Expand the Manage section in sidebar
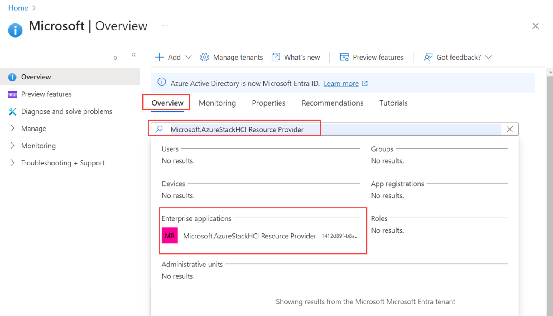The width and height of the screenshot is (553, 316). [x=33, y=129]
